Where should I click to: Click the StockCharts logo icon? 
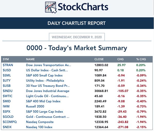point(51,7)
